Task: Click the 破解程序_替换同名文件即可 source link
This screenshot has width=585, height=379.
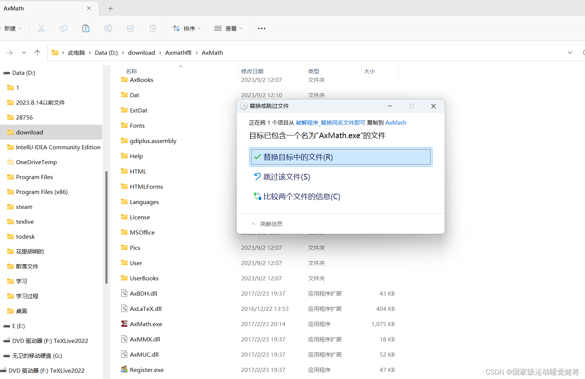Action: (330, 123)
